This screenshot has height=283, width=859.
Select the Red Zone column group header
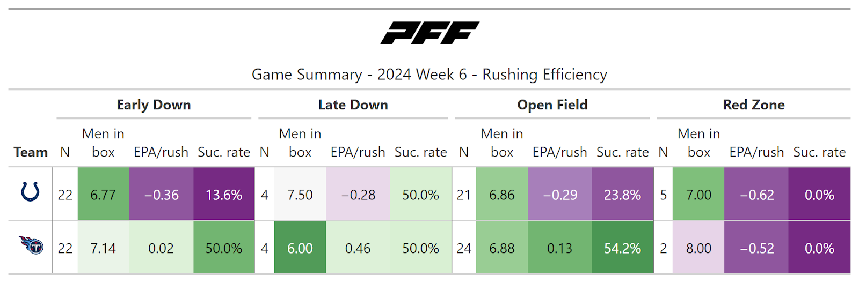coord(753,105)
